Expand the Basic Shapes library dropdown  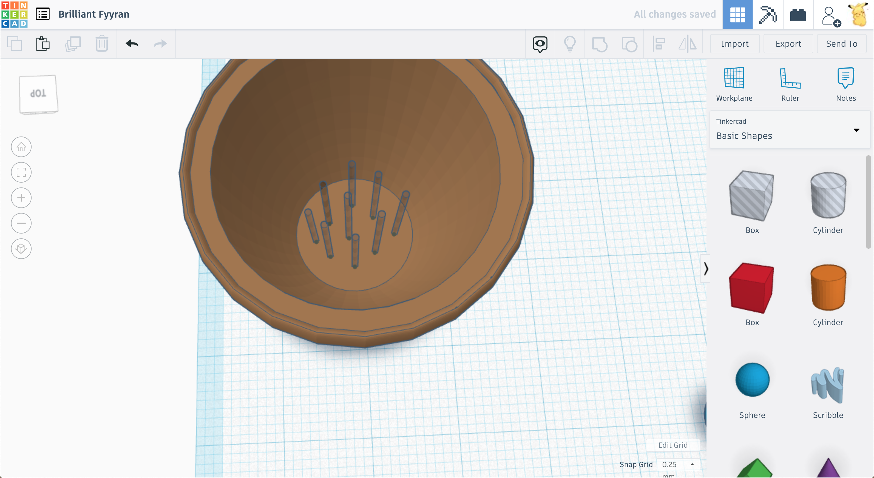856,130
